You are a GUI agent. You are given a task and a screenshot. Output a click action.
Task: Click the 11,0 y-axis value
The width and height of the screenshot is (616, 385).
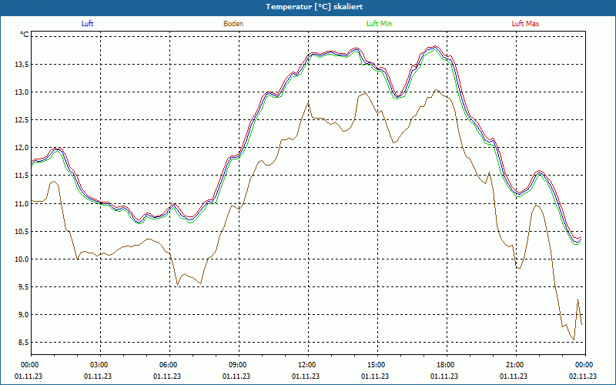[x=22, y=203]
